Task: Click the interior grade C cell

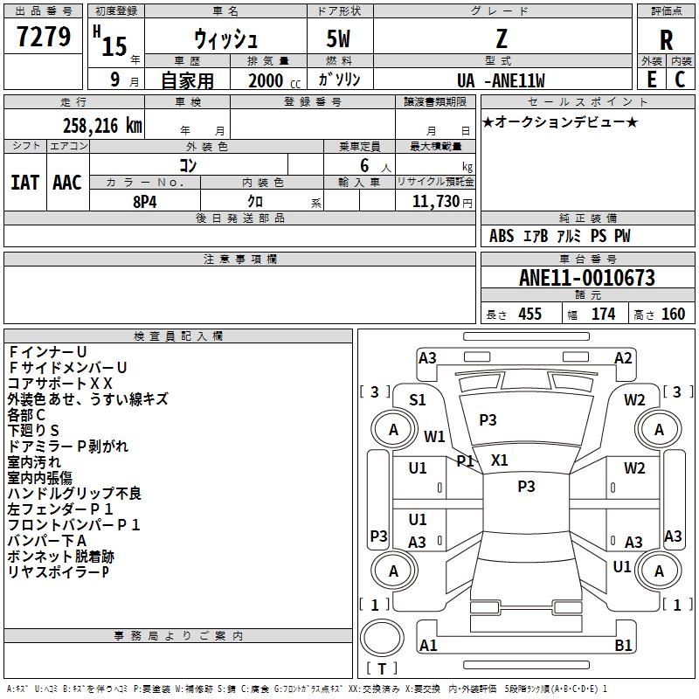Action: (x=681, y=79)
